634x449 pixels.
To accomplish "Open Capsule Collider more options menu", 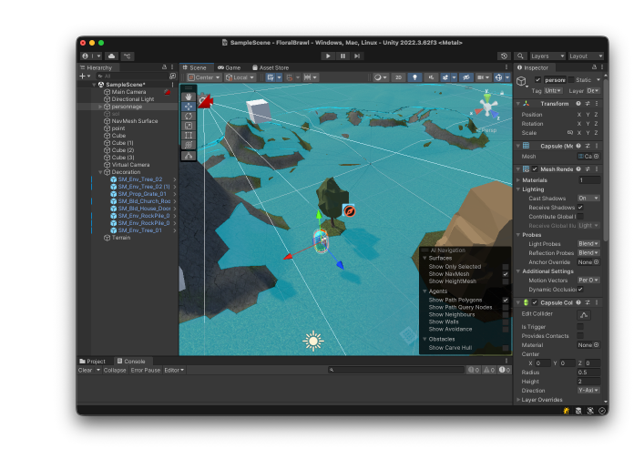I will coord(597,302).
